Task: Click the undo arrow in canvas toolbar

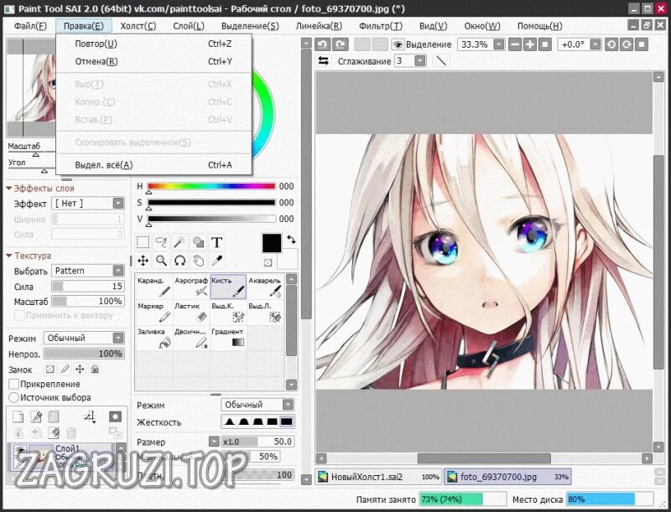Action: pyautogui.click(x=322, y=44)
